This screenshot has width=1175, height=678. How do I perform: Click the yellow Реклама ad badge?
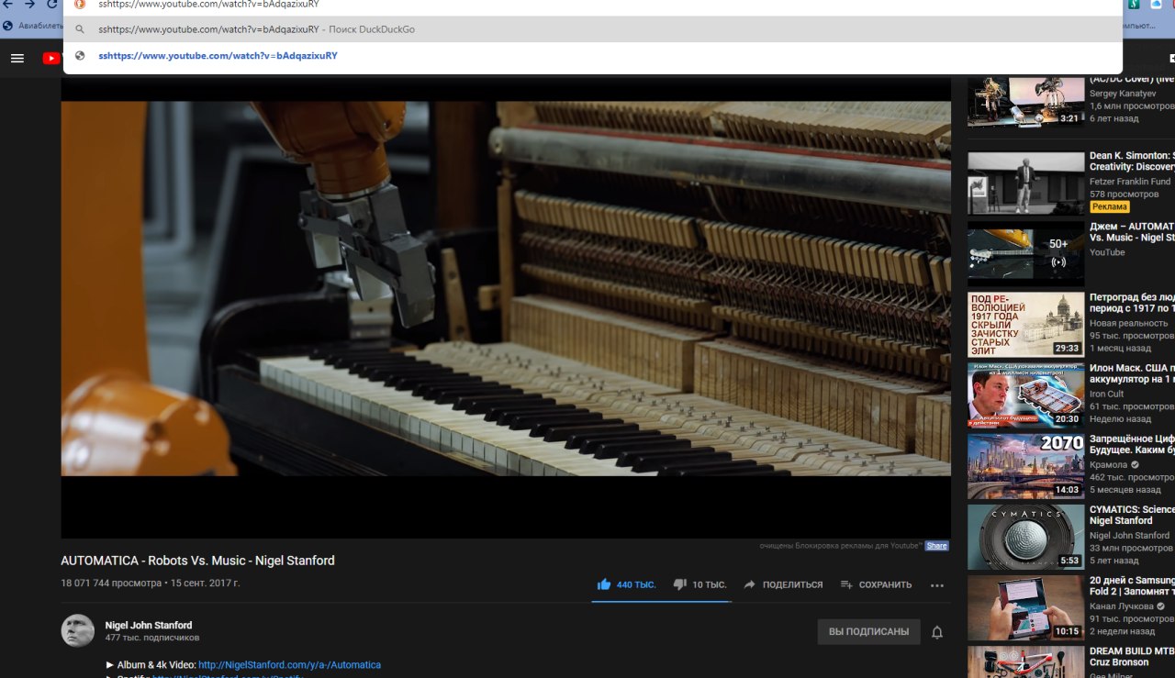point(1110,206)
